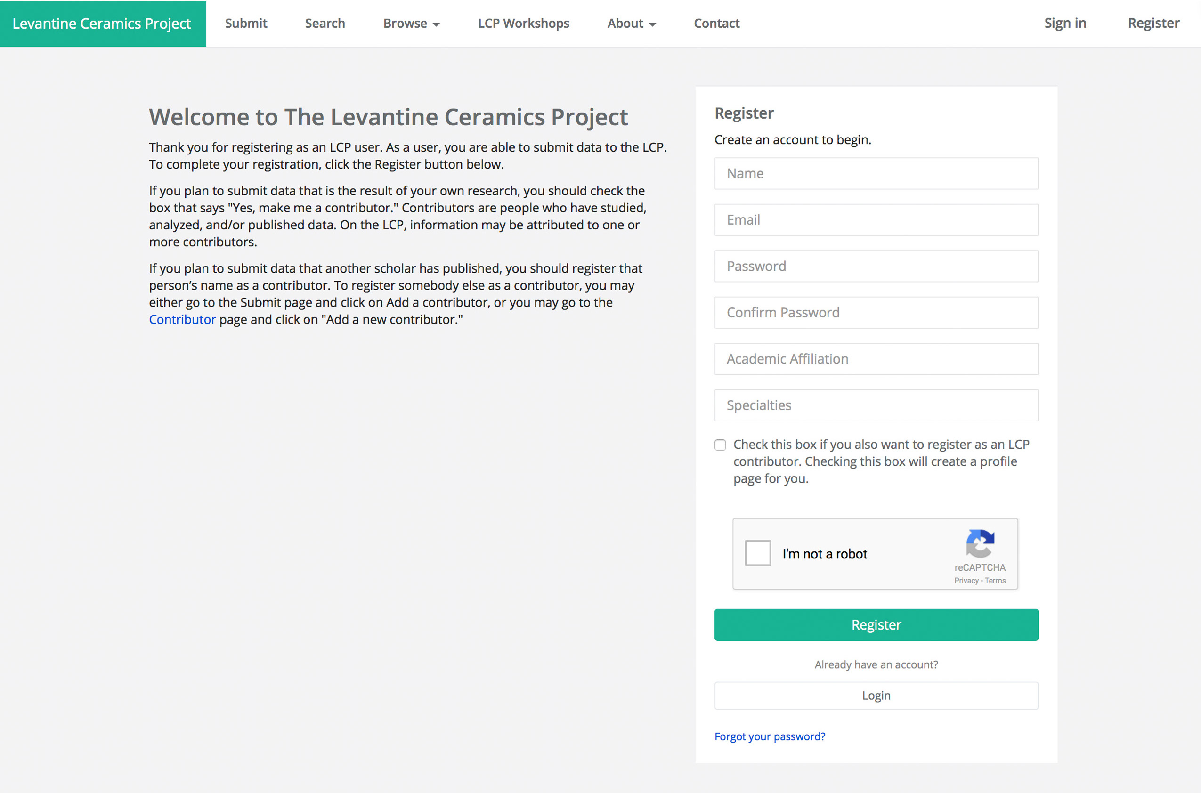Viewport: 1201px width, 793px height.
Task: Open LCP Workshops in navigation bar
Action: click(523, 23)
